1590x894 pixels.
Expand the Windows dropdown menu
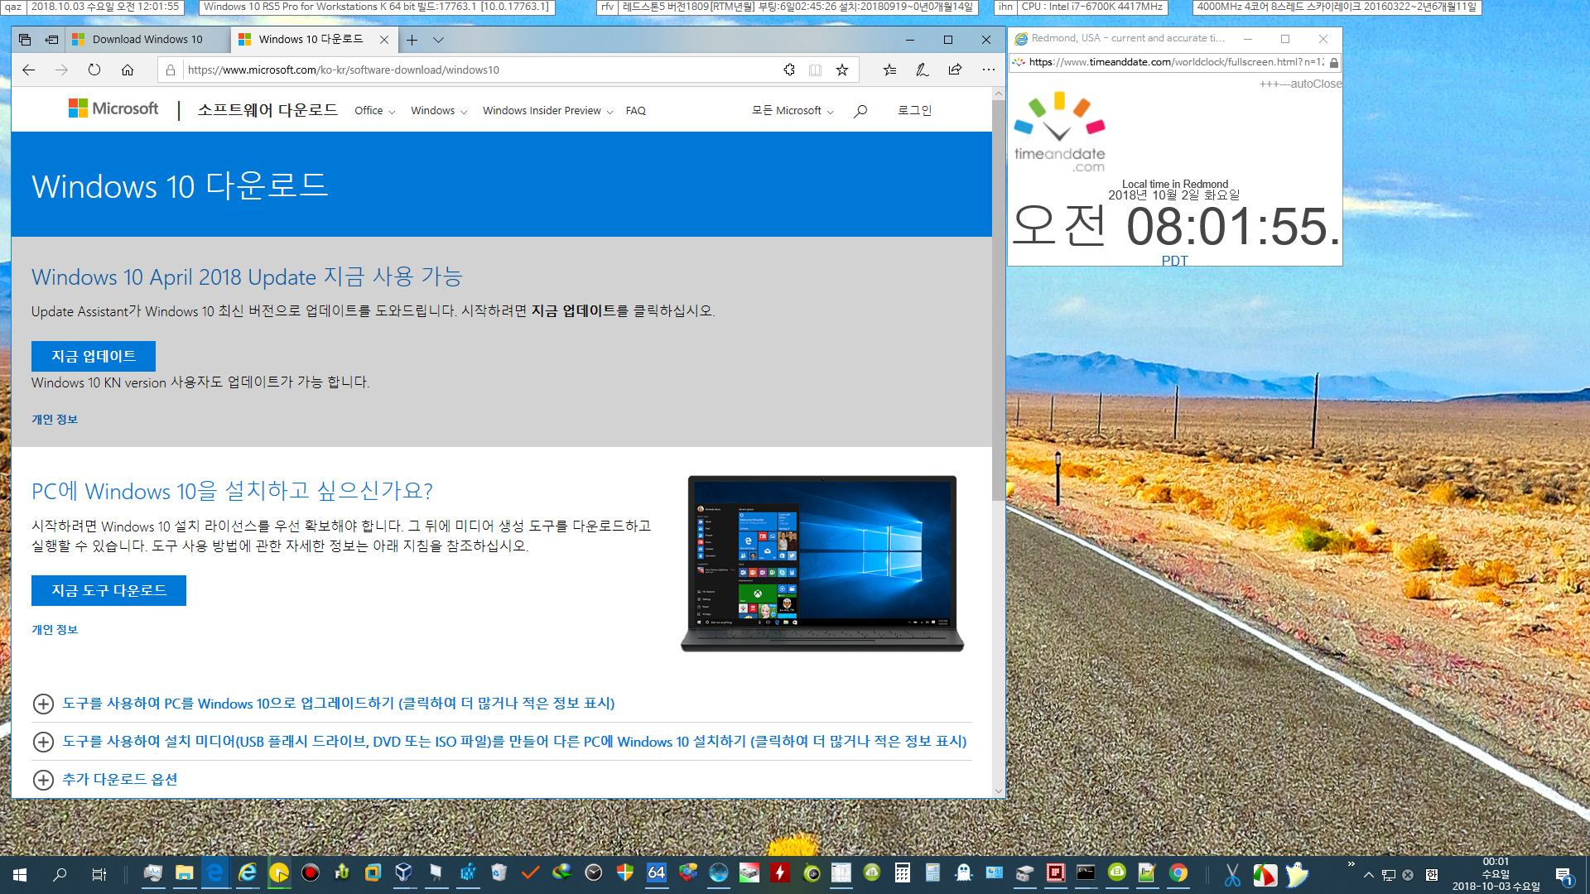pos(439,111)
